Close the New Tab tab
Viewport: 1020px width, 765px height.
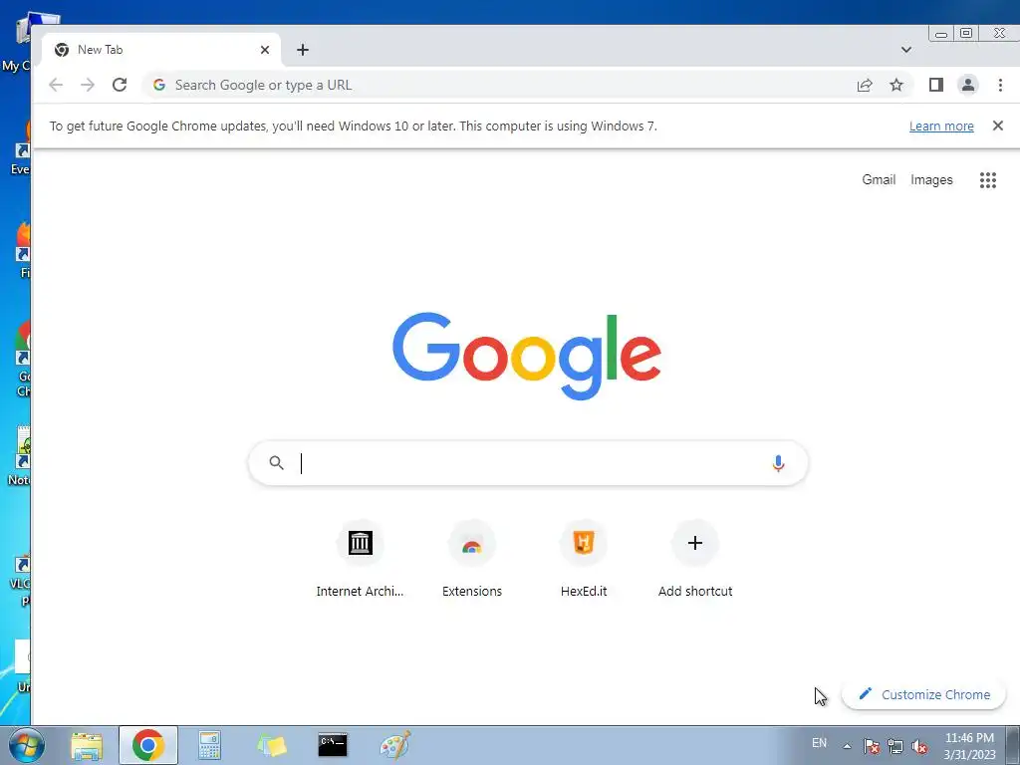coord(265,50)
